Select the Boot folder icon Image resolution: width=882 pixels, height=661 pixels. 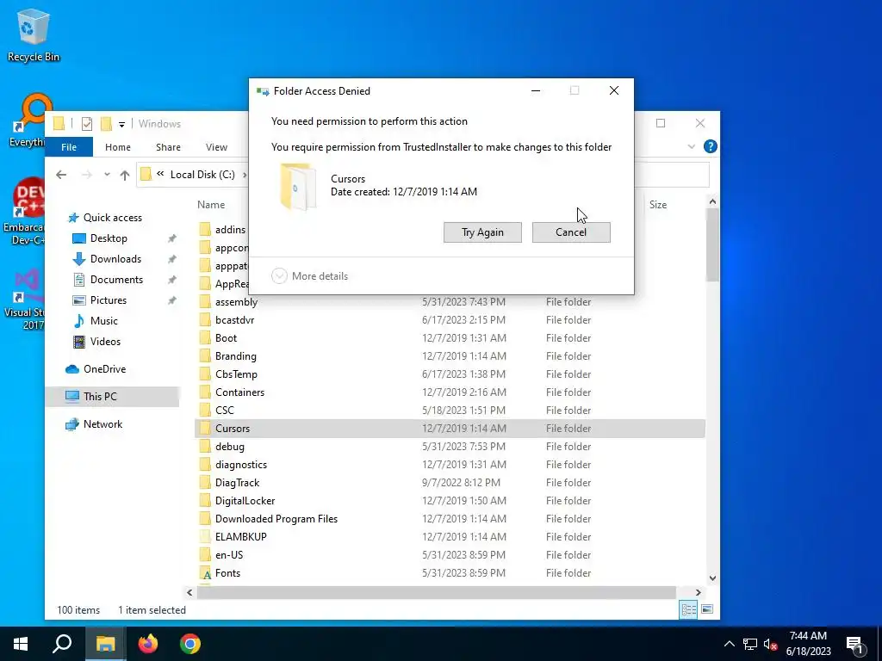(x=205, y=337)
